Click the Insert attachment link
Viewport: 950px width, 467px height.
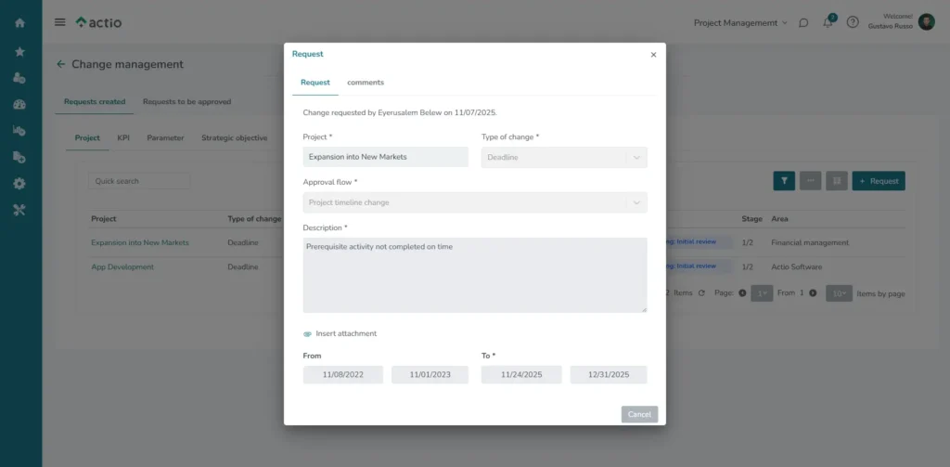click(x=345, y=333)
